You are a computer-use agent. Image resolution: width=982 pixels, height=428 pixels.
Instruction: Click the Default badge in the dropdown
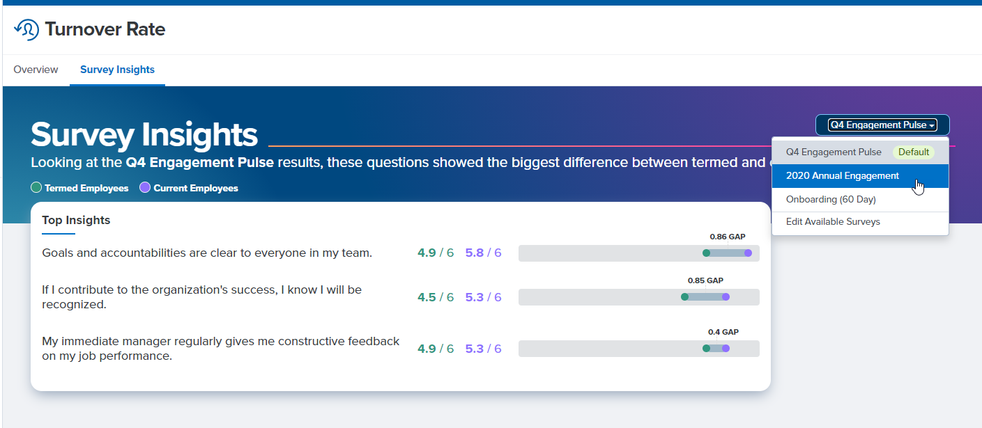pos(913,152)
